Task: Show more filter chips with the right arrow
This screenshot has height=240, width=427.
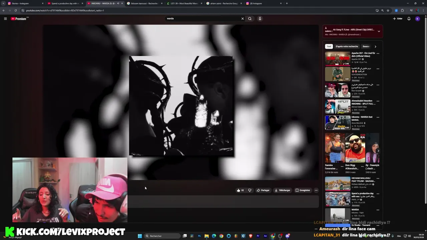Action: point(375,46)
